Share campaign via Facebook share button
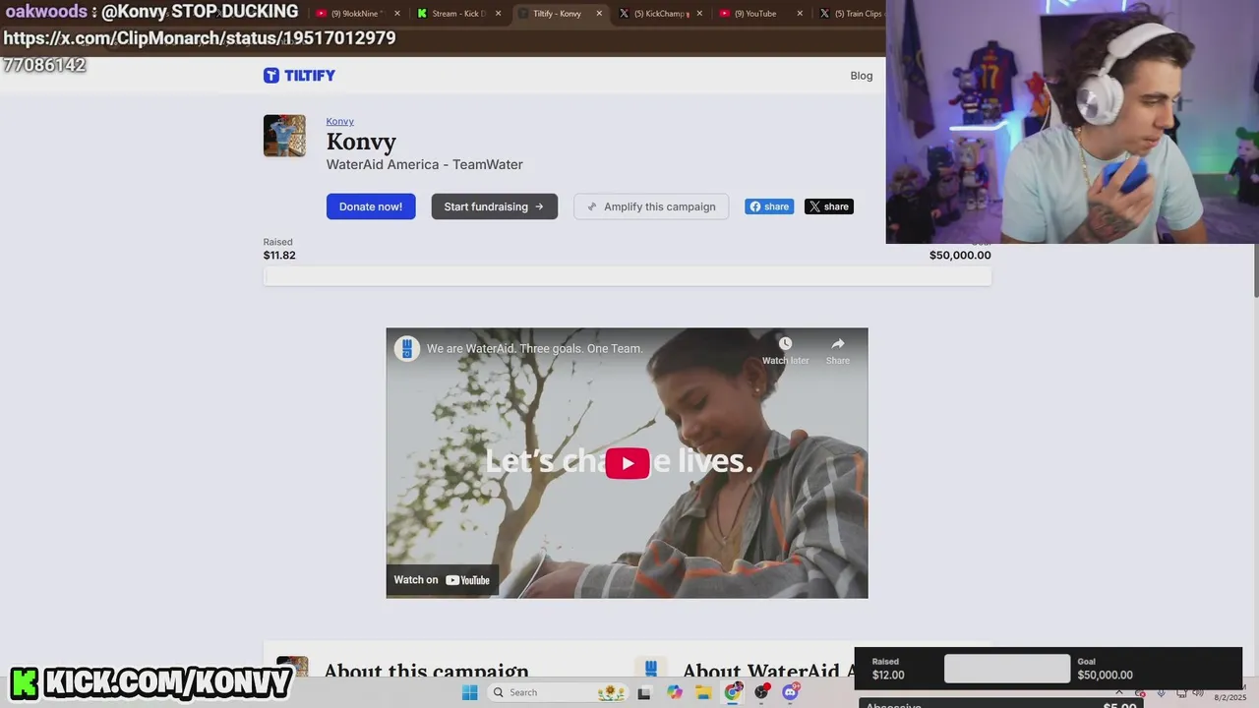 pos(769,206)
